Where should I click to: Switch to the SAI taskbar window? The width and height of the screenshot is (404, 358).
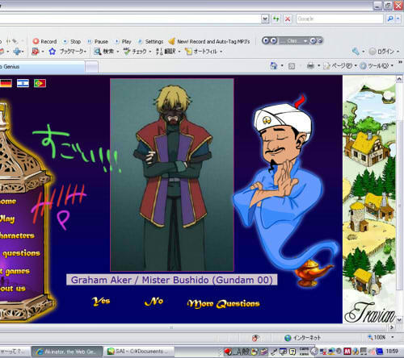[139, 352]
